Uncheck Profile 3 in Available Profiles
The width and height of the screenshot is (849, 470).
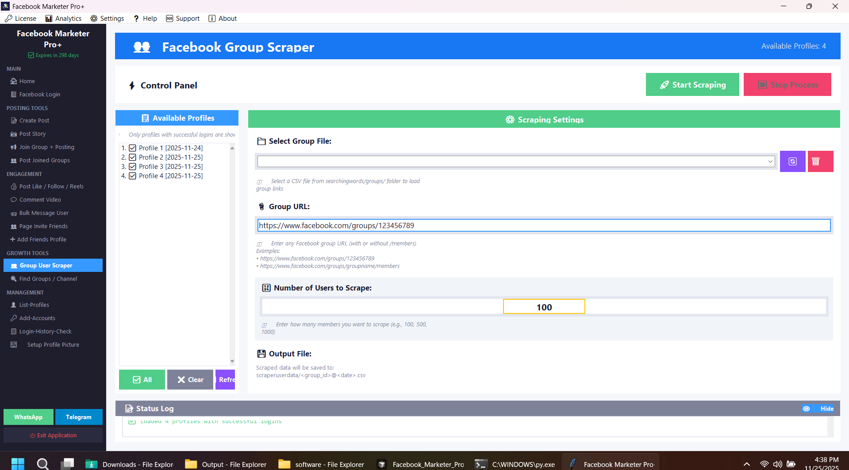133,166
